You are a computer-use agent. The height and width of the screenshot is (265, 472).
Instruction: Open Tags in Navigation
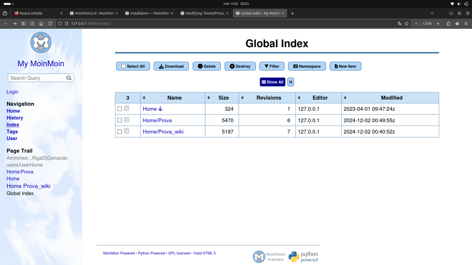click(x=12, y=131)
